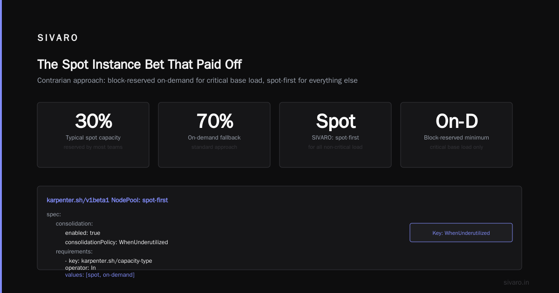
Task: Select the Spot Instance Bet title heading
Action: [140, 64]
